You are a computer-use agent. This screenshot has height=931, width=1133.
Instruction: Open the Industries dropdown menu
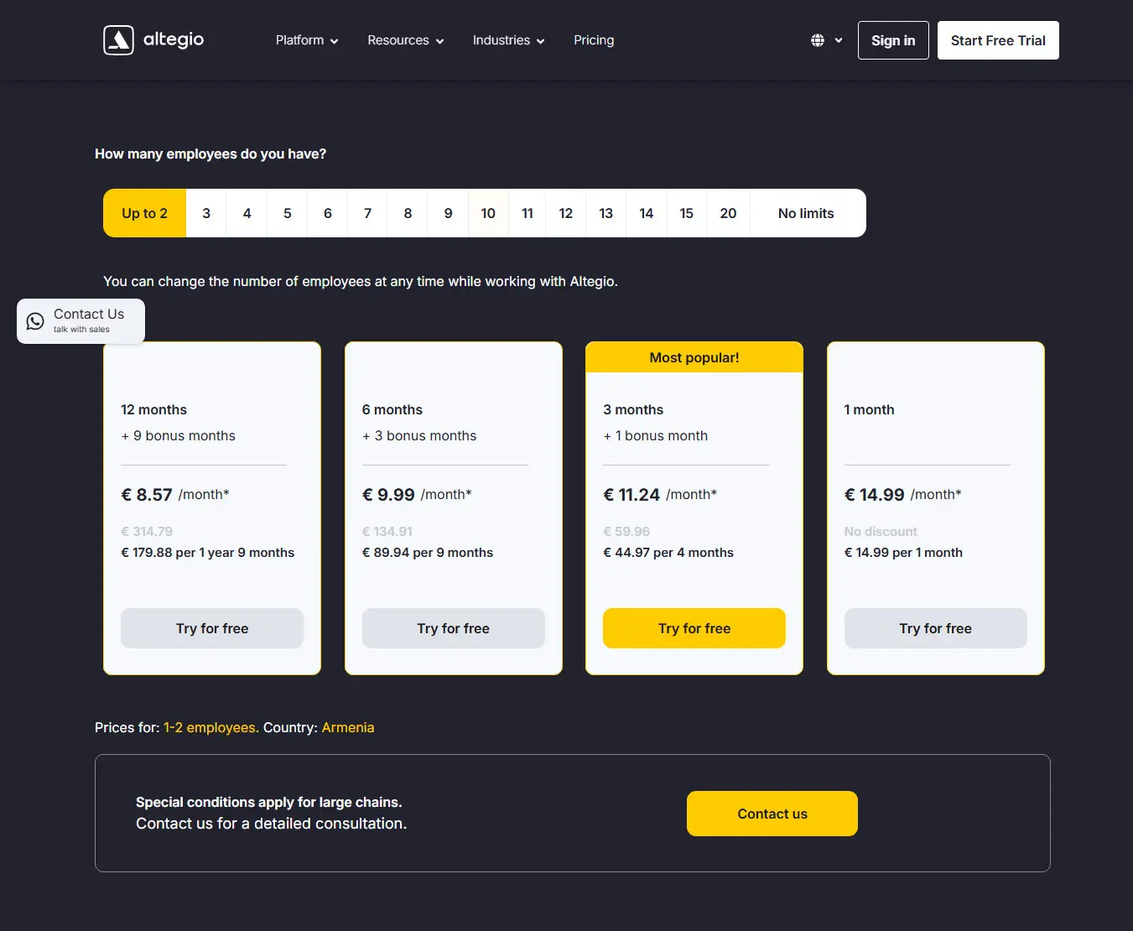tap(508, 40)
